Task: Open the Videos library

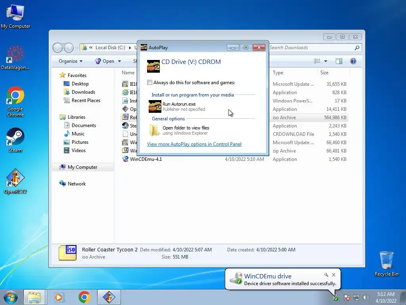Action: point(79,150)
